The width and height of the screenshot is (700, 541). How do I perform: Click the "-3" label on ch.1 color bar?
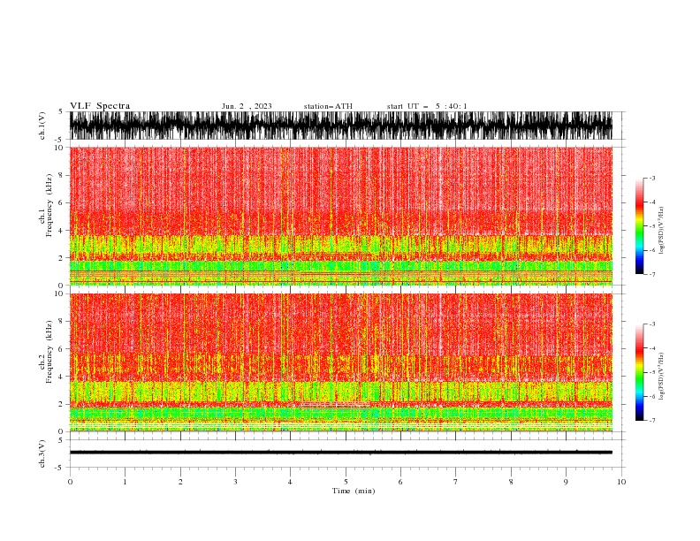tap(651, 178)
